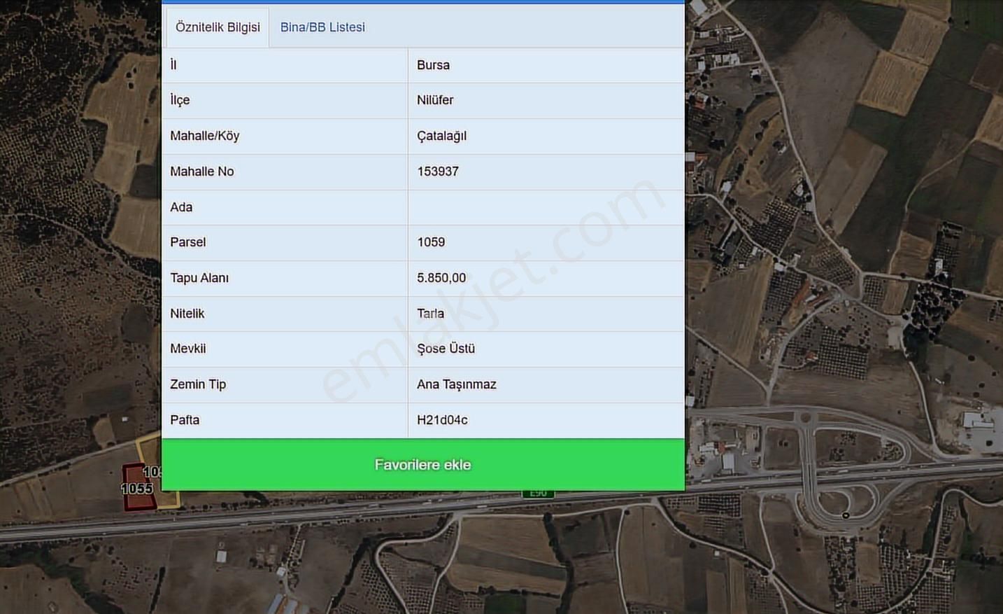This screenshot has width=1003, height=614.
Task: Click the Tarla value in Nitelik row
Action: coord(430,314)
